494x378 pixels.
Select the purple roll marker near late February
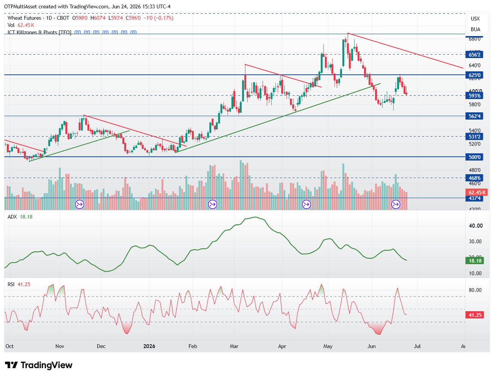[x=212, y=205]
